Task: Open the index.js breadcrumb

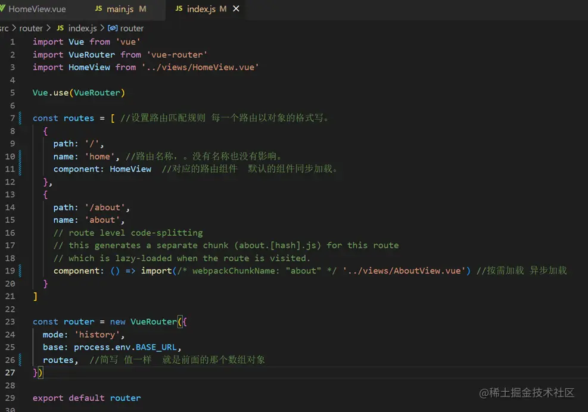Action: click(x=82, y=28)
